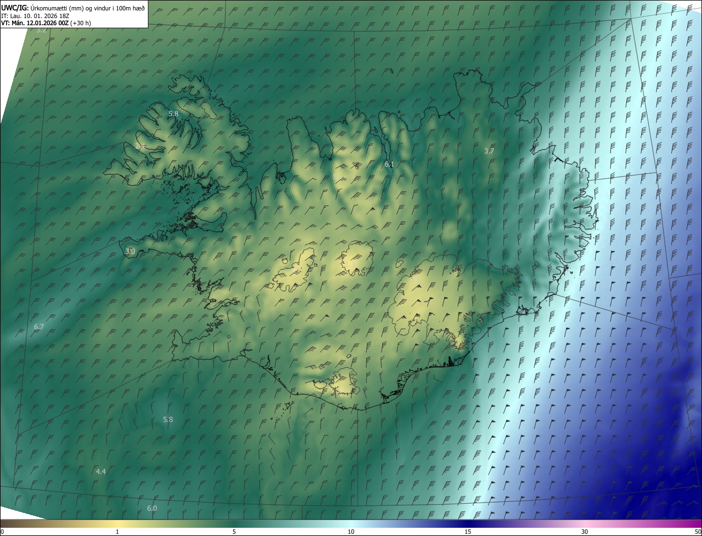The height and width of the screenshot is (536, 702).
Task: Click the 5.8 value over the Westfjords
Action: click(173, 113)
